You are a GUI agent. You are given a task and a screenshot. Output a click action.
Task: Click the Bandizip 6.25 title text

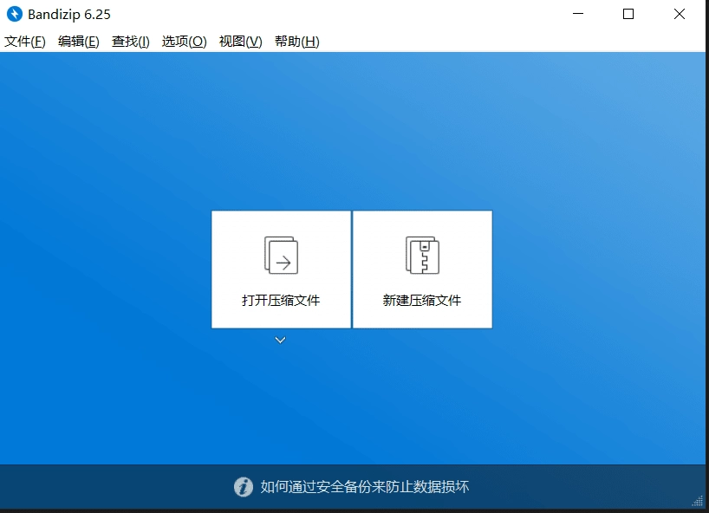pyautogui.click(x=68, y=14)
